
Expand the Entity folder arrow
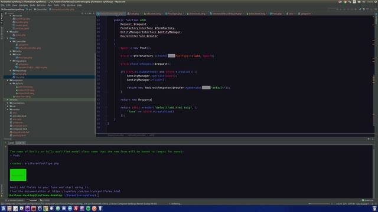11,51
